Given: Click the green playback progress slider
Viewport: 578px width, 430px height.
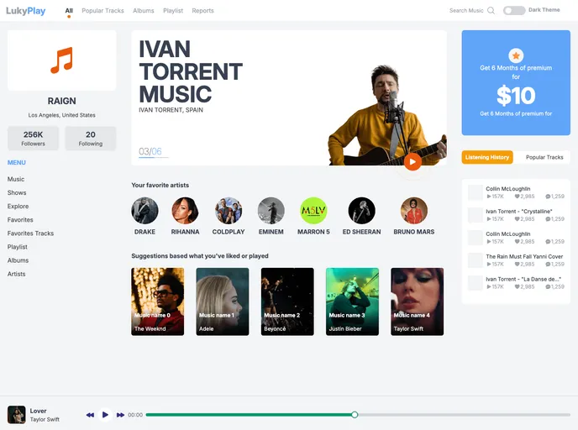Looking at the screenshot, I should pyautogui.click(x=250, y=415).
